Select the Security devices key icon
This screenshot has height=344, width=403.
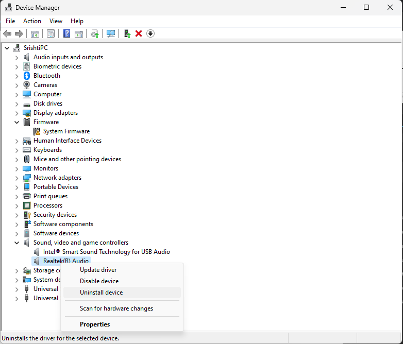pyautogui.click(x=27, y=215)
